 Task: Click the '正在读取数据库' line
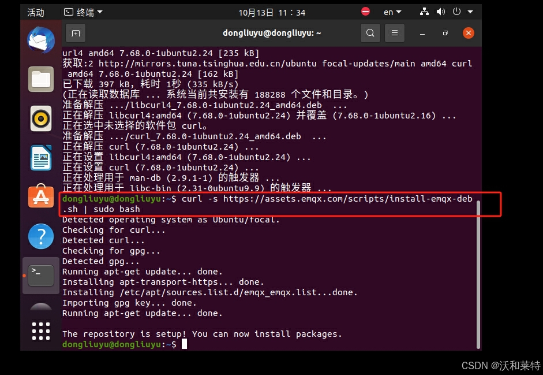coord(215,95)
